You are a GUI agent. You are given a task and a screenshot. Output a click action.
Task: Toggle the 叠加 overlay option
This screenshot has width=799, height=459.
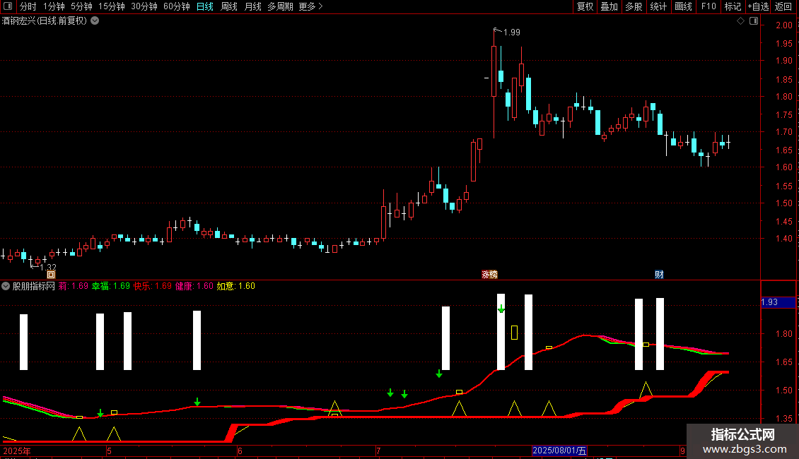[610, 6]
